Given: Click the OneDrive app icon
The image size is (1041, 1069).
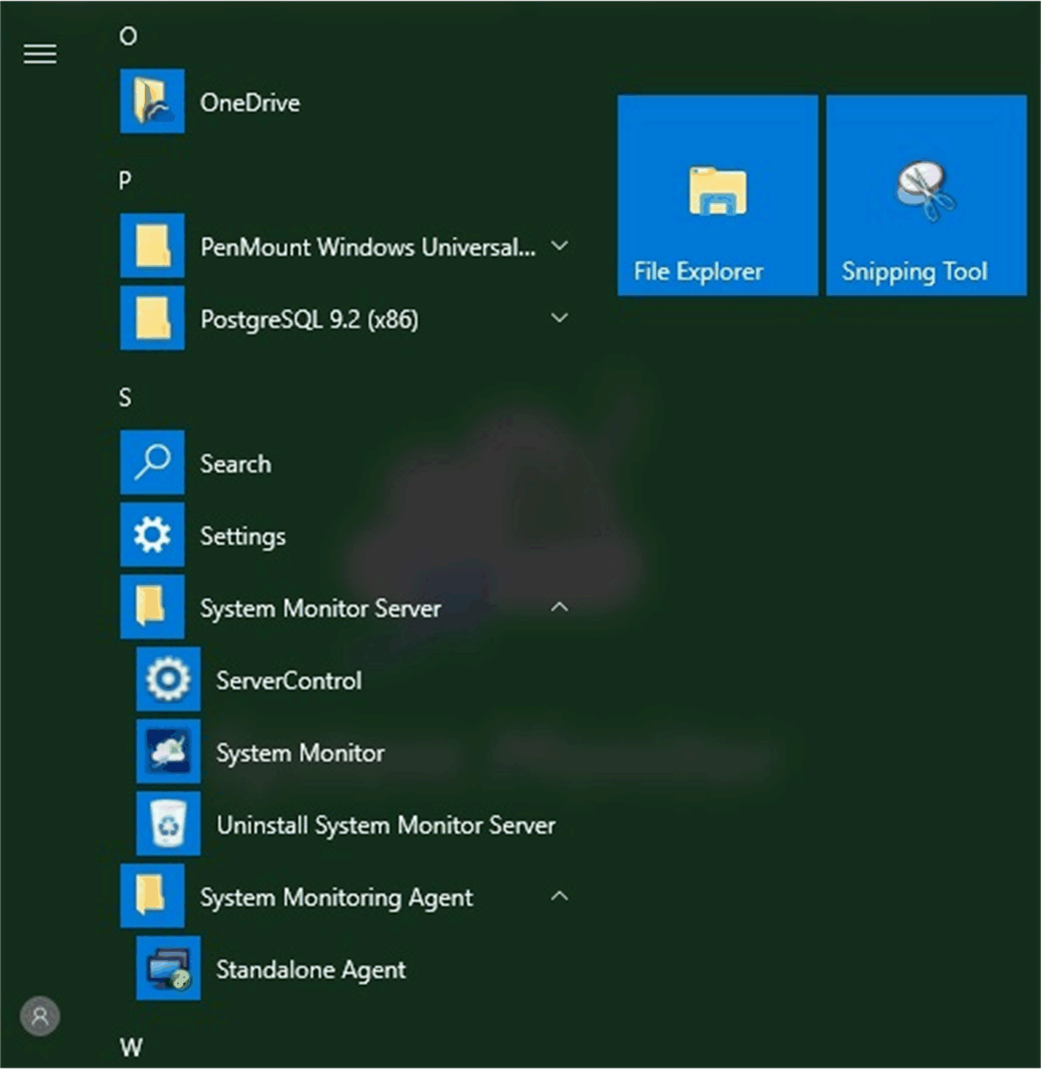Looking at the screenshot, I should point(152,101).
